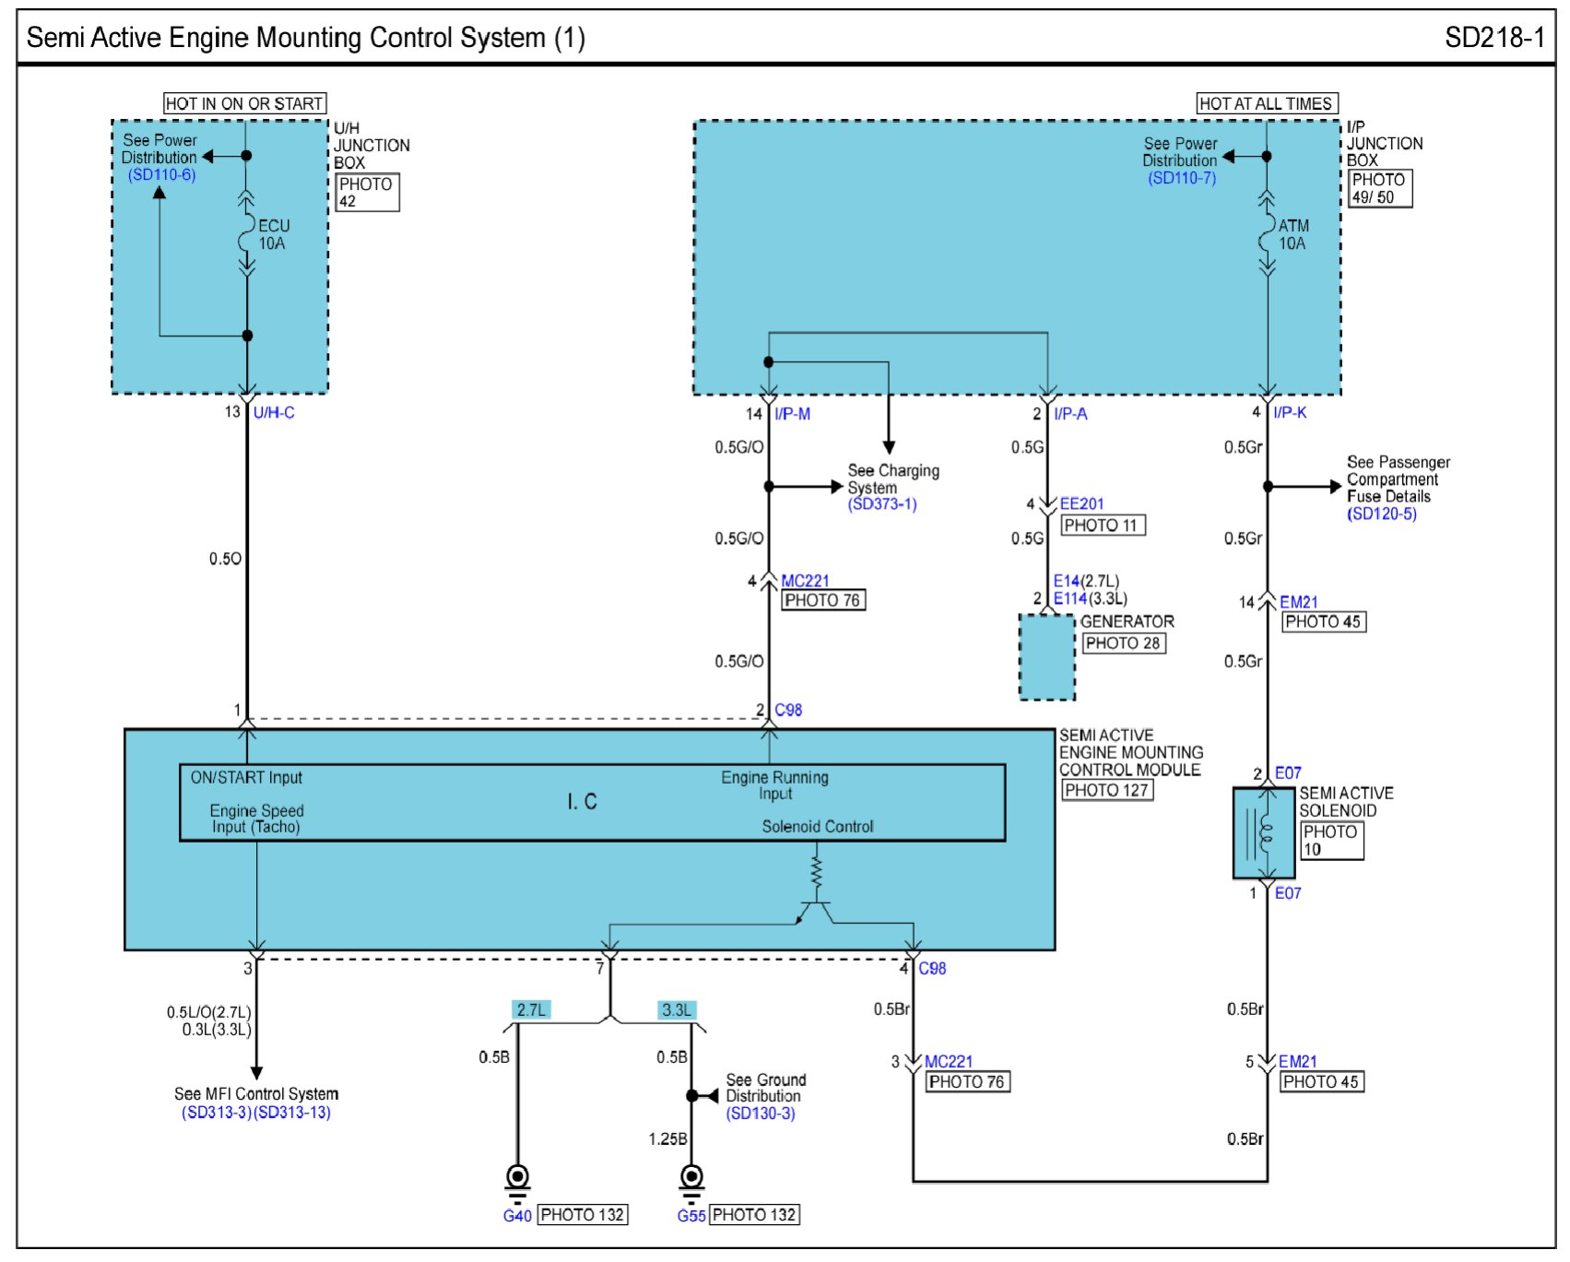Click the G55 ground symbol
Viewport: 1570px width, 1262px height.
(691, 1181)
